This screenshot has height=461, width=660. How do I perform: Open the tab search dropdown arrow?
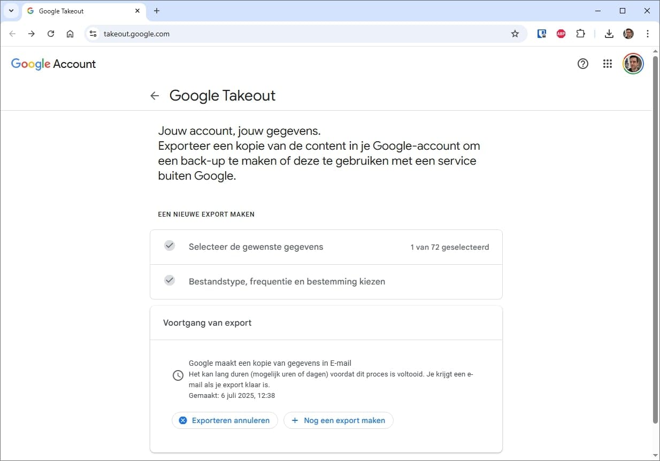point(11,11)
